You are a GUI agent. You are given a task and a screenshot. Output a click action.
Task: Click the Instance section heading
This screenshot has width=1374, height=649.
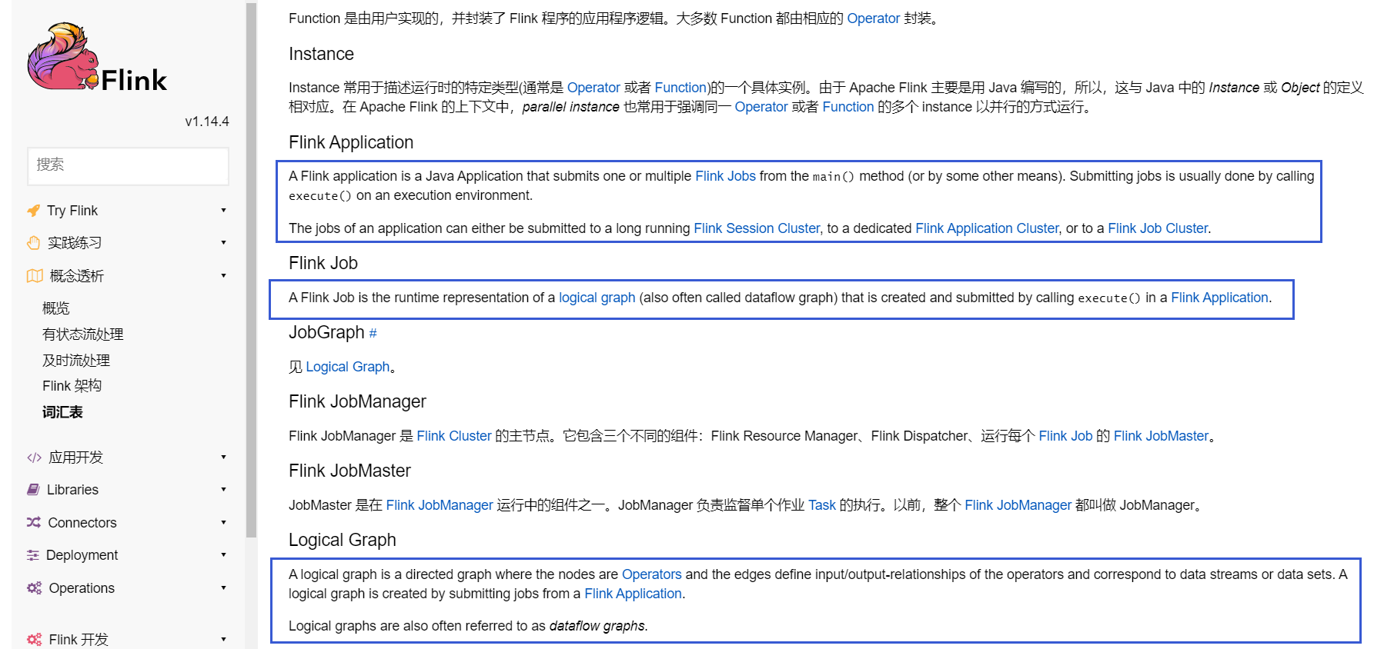tap(321, 54)
